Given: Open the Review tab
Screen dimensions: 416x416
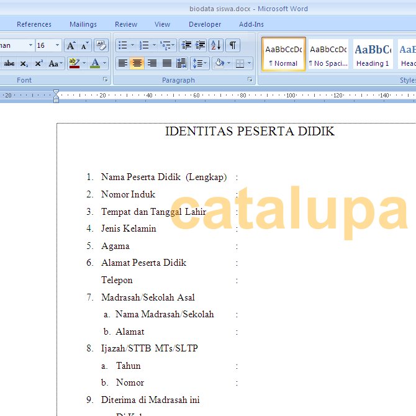Looking at the screenshot, I should [126, 24].
